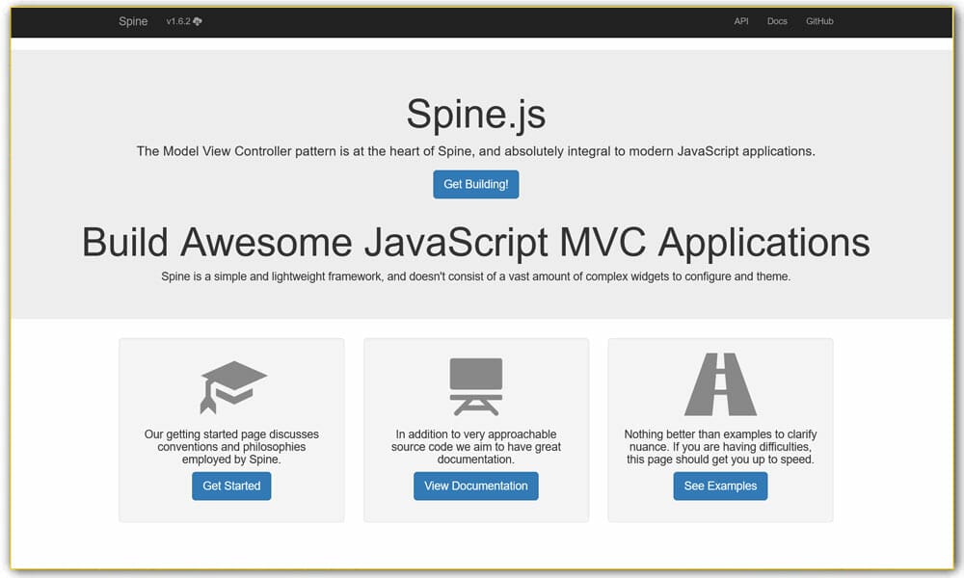Select the getting started card panel

point(231,430)
